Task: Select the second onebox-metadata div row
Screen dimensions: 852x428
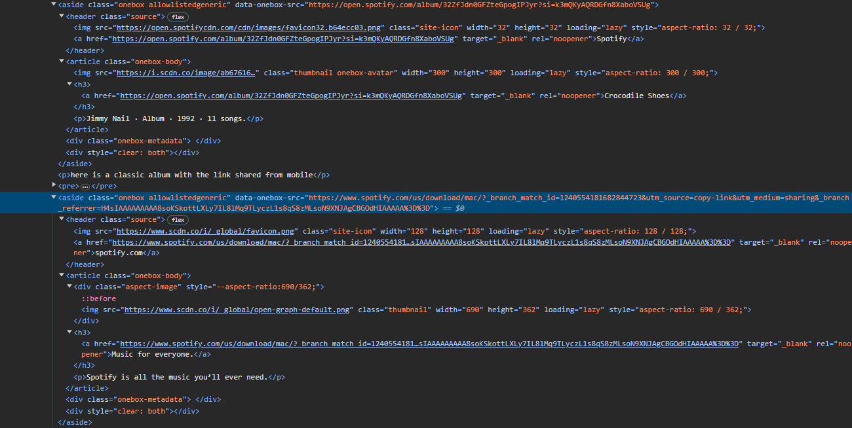Action: (x=143, y=400)
